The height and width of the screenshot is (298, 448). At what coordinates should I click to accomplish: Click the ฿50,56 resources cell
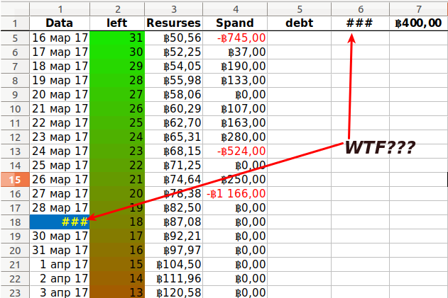(173, 38)
